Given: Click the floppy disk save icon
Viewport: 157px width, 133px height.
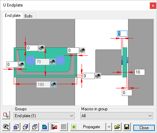Looking at the screenshot, I should 127,127.
